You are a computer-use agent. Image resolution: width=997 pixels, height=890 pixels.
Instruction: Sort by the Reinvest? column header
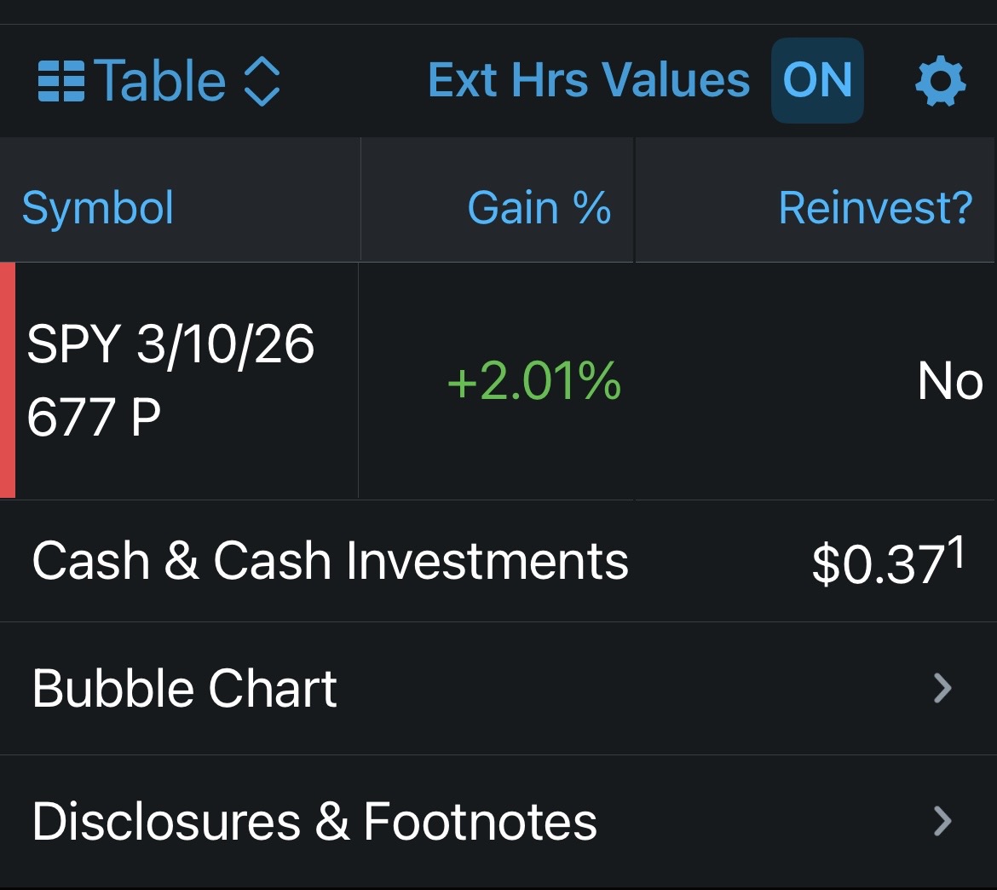[x=874, y=207]
